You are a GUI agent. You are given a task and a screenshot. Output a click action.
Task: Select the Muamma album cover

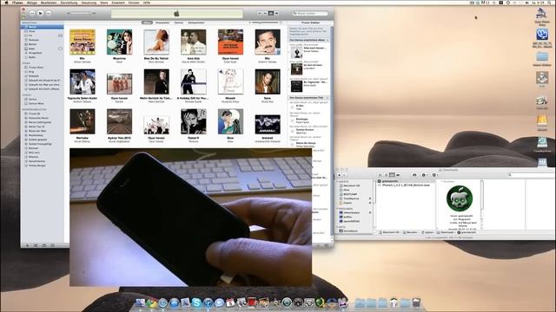[120, 42]
